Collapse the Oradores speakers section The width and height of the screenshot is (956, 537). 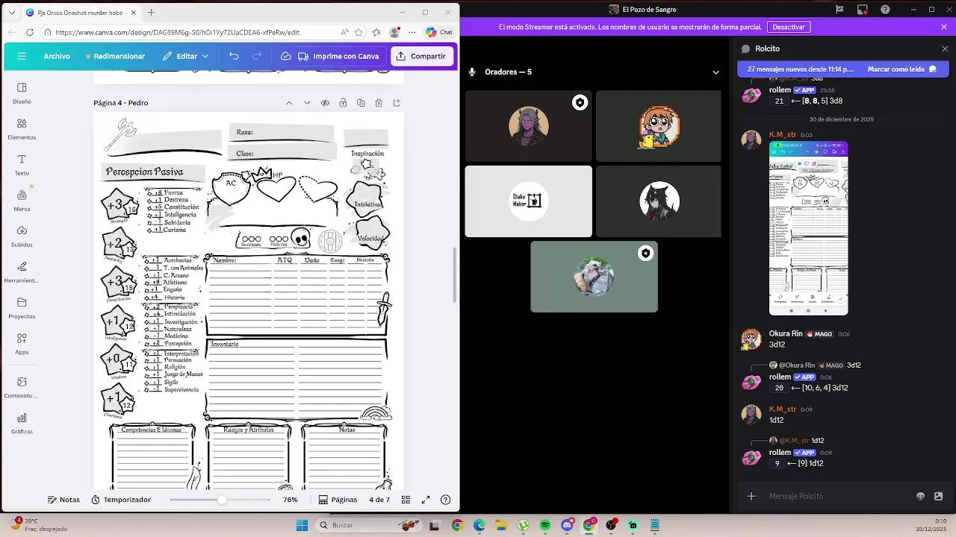pyautogui.click(x=716, y=72)
